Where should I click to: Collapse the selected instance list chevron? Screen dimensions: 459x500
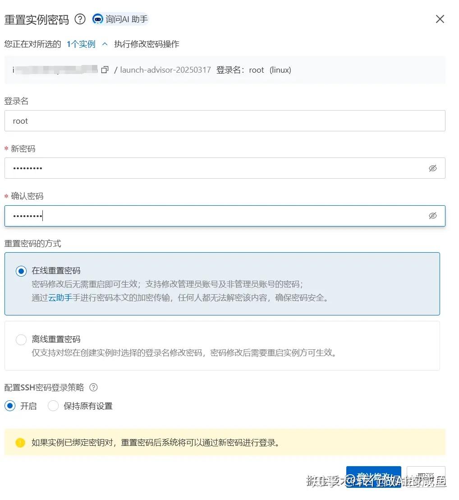(105, 44)
